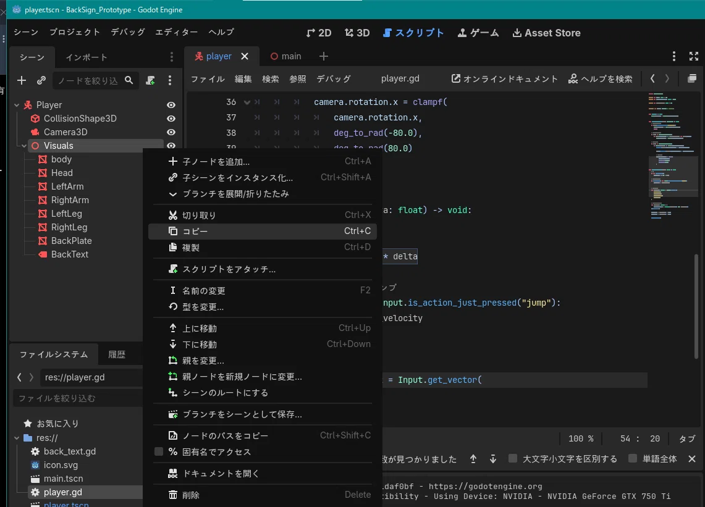Switch to the main scene tab
Screen dimensions: 705x507
[x=286, y=56]
